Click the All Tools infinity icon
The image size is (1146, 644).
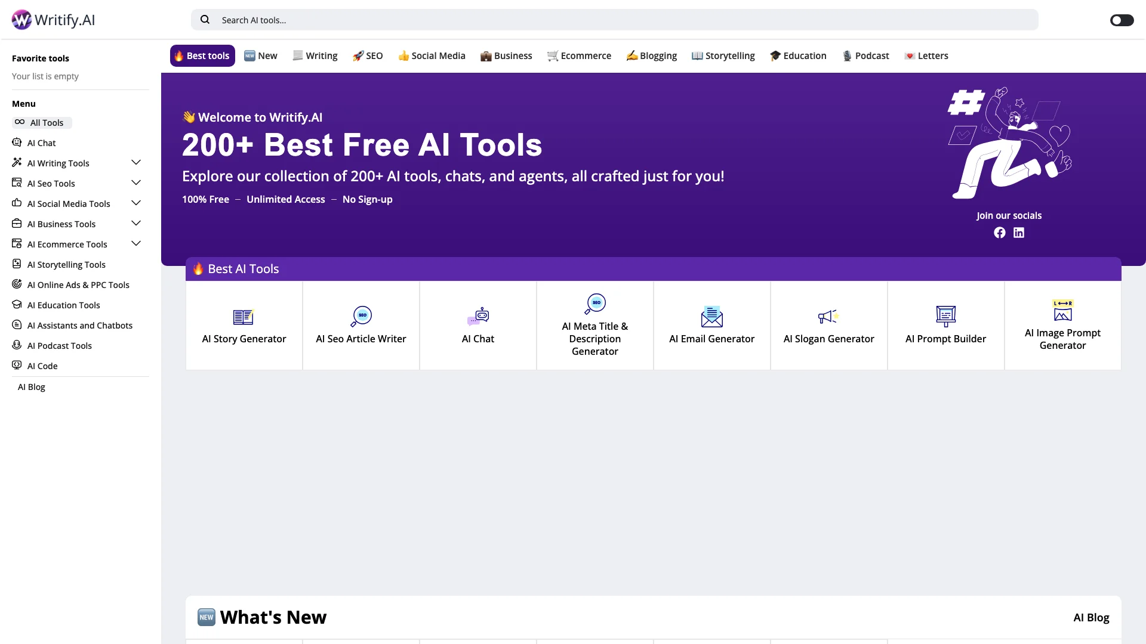click(20, 122)
